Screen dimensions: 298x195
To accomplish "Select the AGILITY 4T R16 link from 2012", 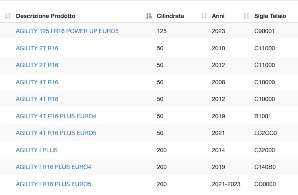I will point(37,99).
